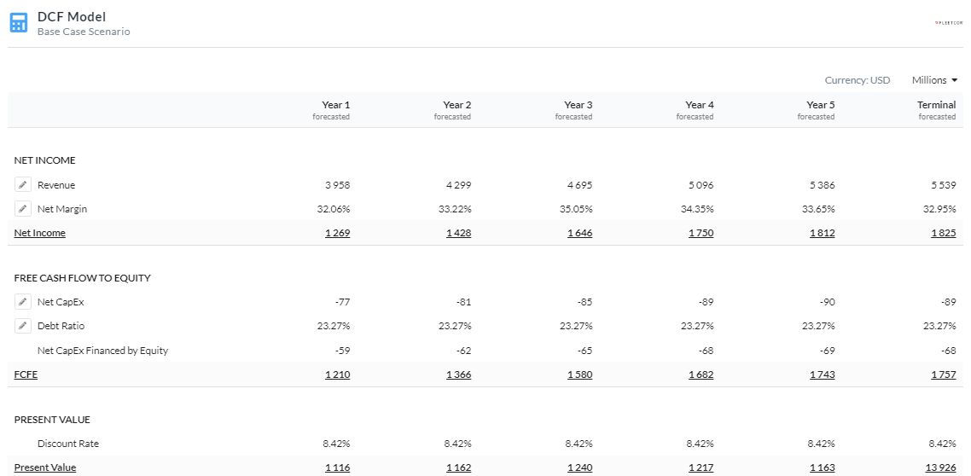
Task: Click the Year 2 column header
Action: (457, 105)
